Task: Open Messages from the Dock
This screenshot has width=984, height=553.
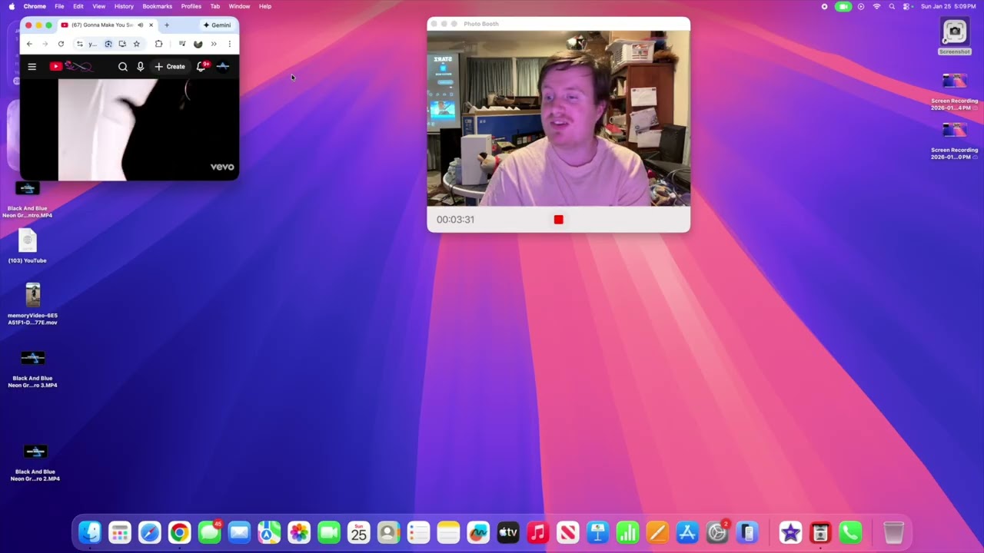Action: [209, 532]
